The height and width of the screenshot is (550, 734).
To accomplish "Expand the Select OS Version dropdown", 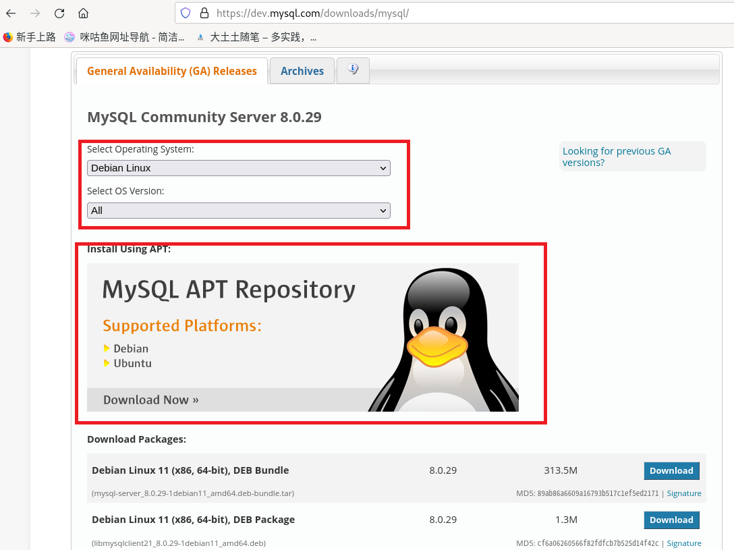I will 239,211.
